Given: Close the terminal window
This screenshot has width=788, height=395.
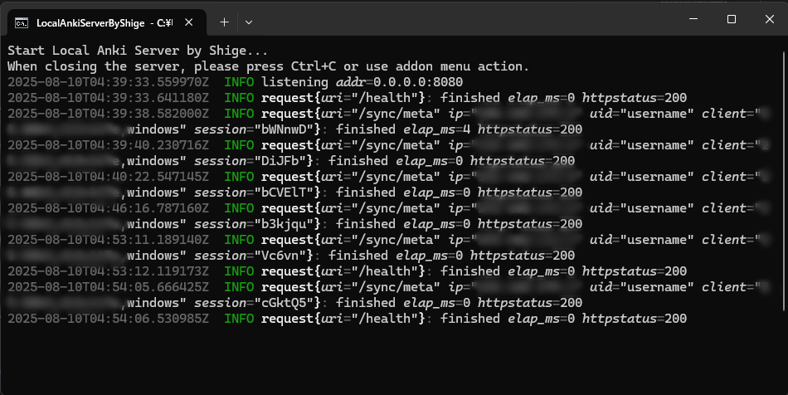Looking at the screenshot, I should [x=769, y=19].
